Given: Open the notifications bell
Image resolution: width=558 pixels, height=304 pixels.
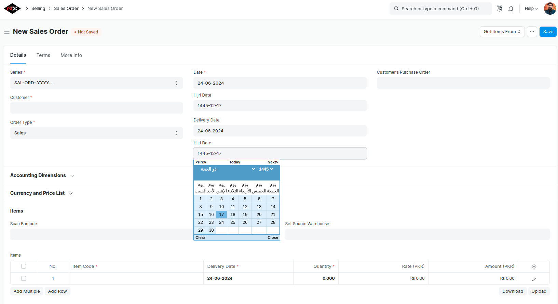Looking at the screenshot, I should pyautogui.click(x=511, y=9).
